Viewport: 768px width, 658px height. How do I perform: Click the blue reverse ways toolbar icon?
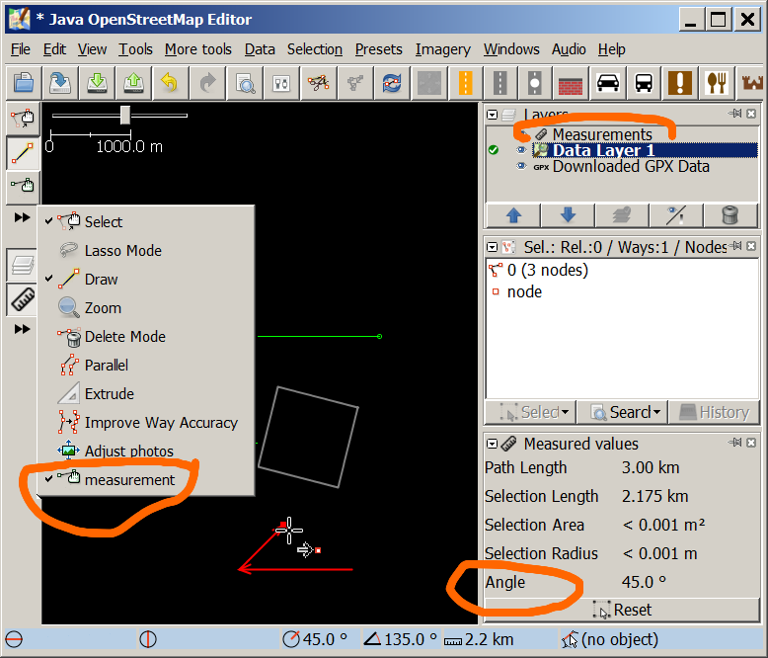(392, 83)
